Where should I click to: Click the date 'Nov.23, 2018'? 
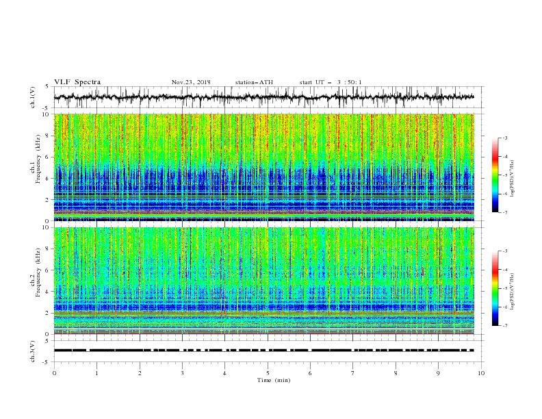click(x=191, y=82)
